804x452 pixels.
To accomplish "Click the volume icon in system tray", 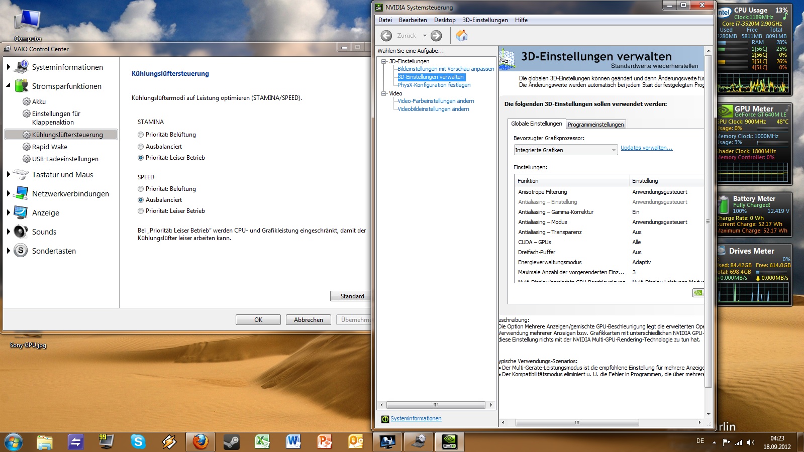I will click(x=751, y=442).
